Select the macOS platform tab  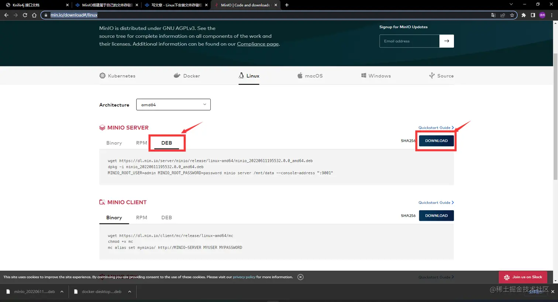(310, 76)
